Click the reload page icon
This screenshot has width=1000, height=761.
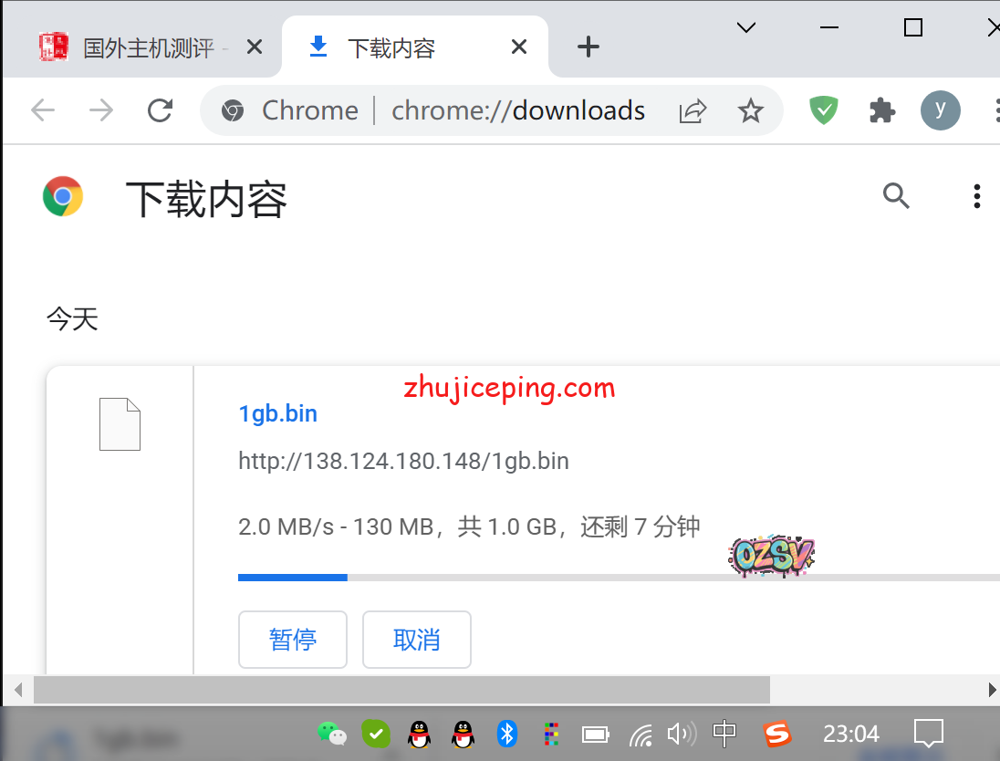tap(161, 110)
